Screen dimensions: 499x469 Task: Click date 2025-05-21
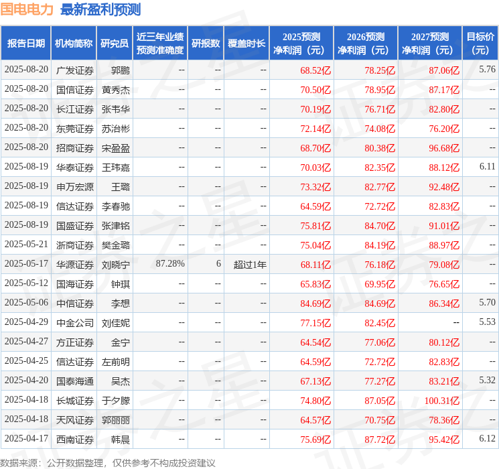(x=26, y=244)
